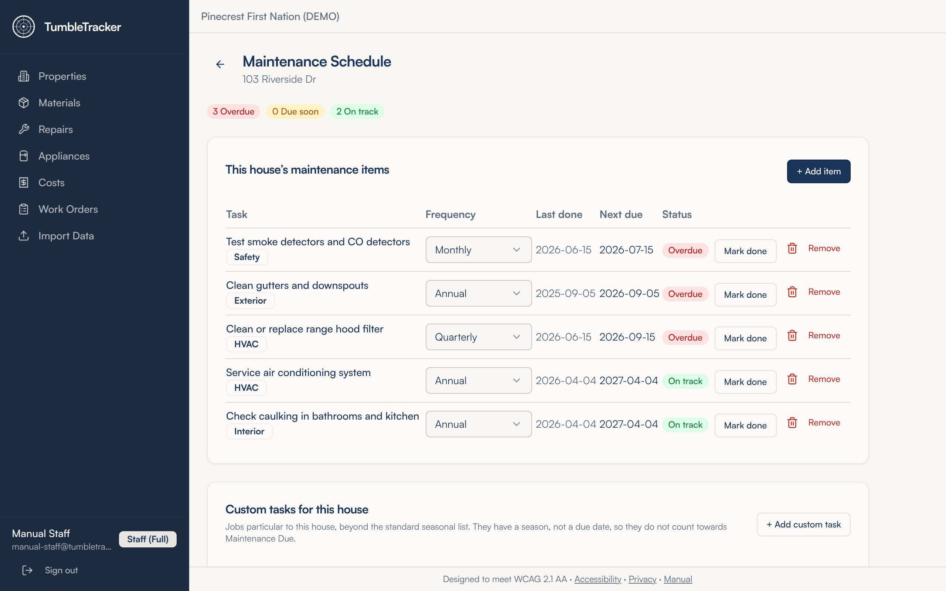Open Annual frequency dropdown for caulking task
This screenshot has width=946, height=591.
tap(479, 424)
